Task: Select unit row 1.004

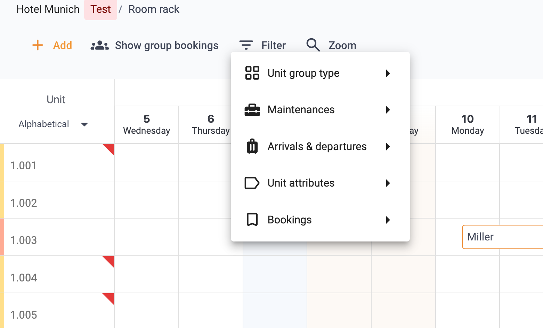Action: pos(57,274)
